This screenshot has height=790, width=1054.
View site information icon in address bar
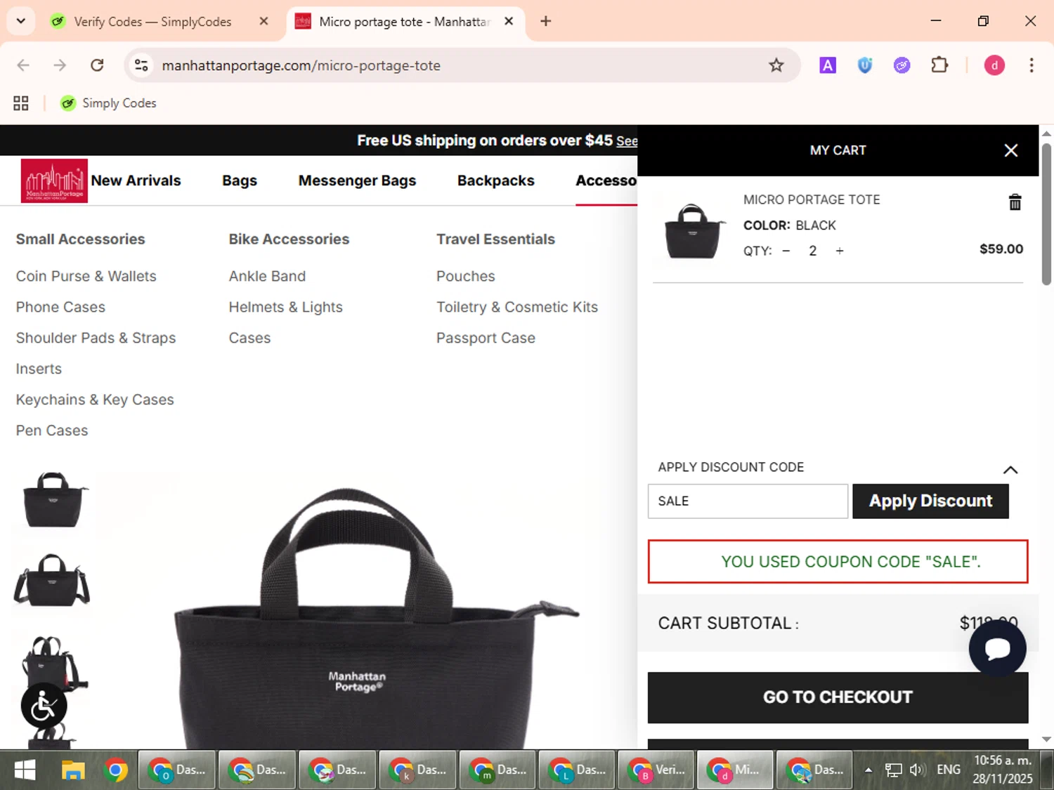(141, 65)
